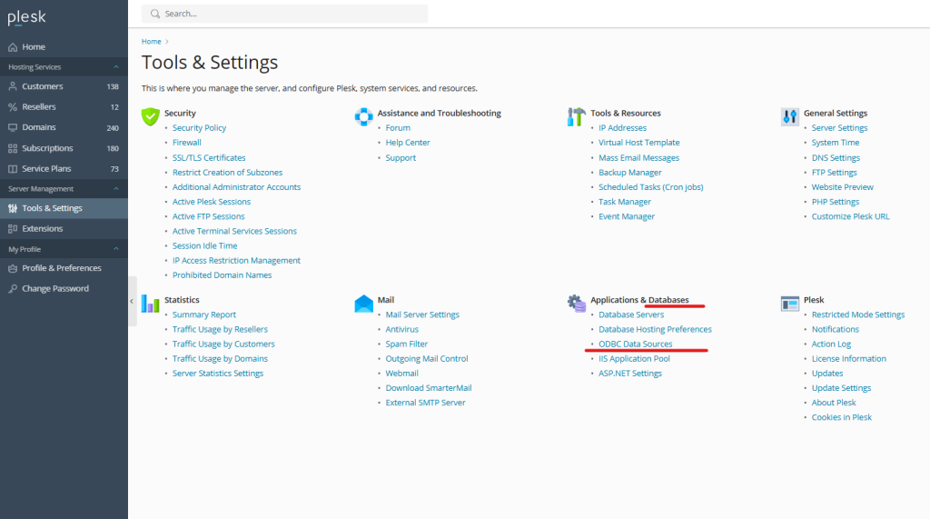This screenshot has height=519, width=930.
Task: Collapse the My Profile sidebar section
Action: pos(116,249)
